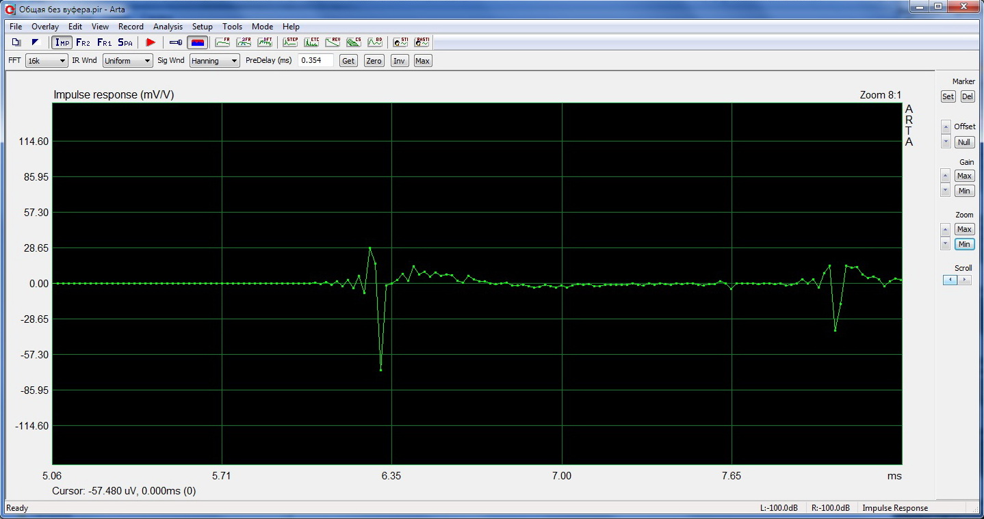984x519 pixels.
Task: Open the Edit menu
Action: pyautogui.click(x=75, y=27)
